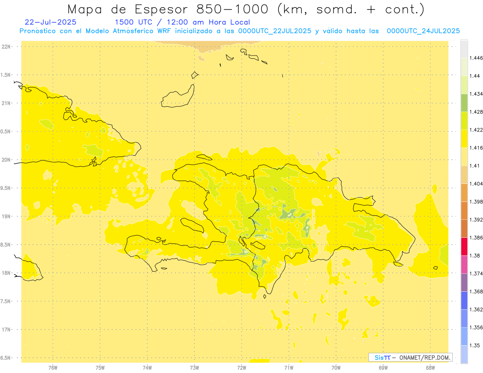The width and height of the screenshot is (483, 373).
Task: Click the '71W' longitude axis label
Action: [x=289, y=368]
